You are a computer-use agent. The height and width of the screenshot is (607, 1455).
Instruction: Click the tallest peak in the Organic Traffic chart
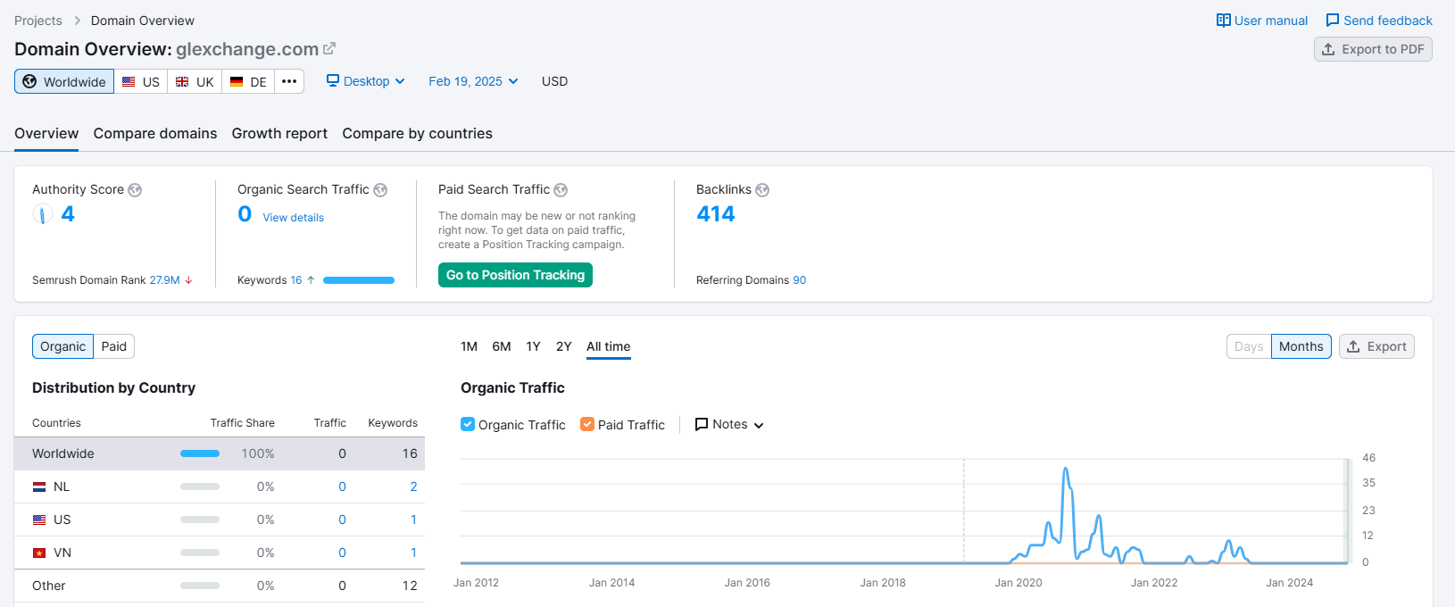pyautogui.click(x=1066, y=470)
